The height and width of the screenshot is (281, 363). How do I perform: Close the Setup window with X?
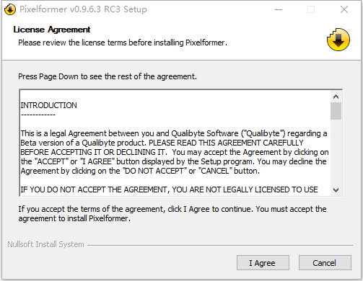click(x=344, y=9)
